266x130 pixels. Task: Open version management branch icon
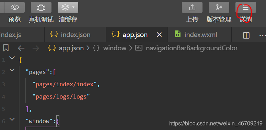(x=219, y=7)
